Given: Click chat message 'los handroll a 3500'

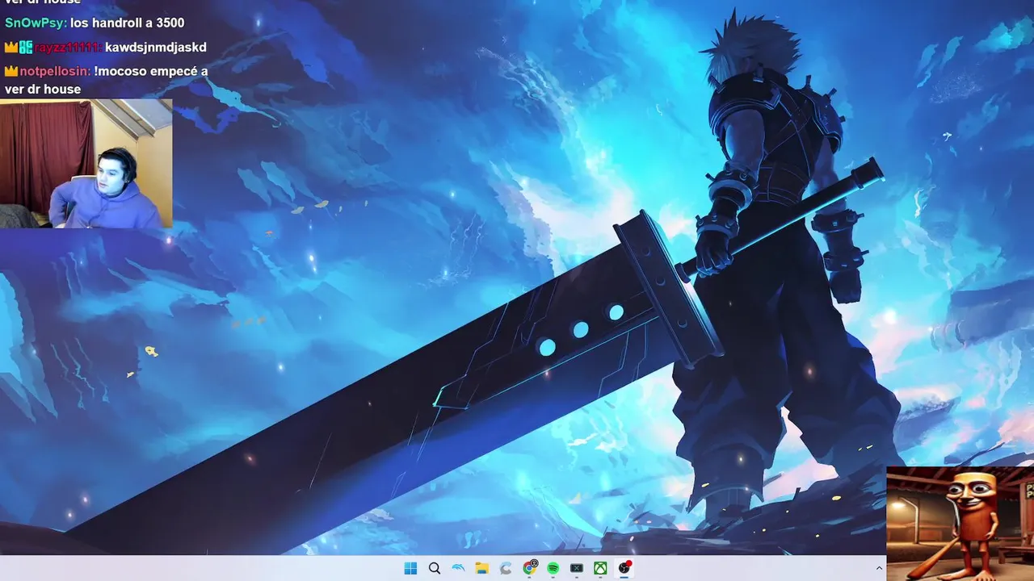Looking at the screenshot, I should (128, 23).
